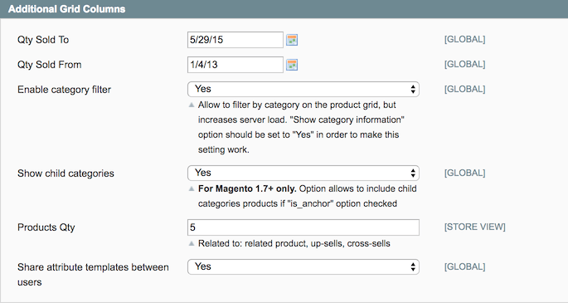This screenshot has width=568, height=303.
Task: Click the Share attribute templates between users label
Action: [x=93, y=275]
